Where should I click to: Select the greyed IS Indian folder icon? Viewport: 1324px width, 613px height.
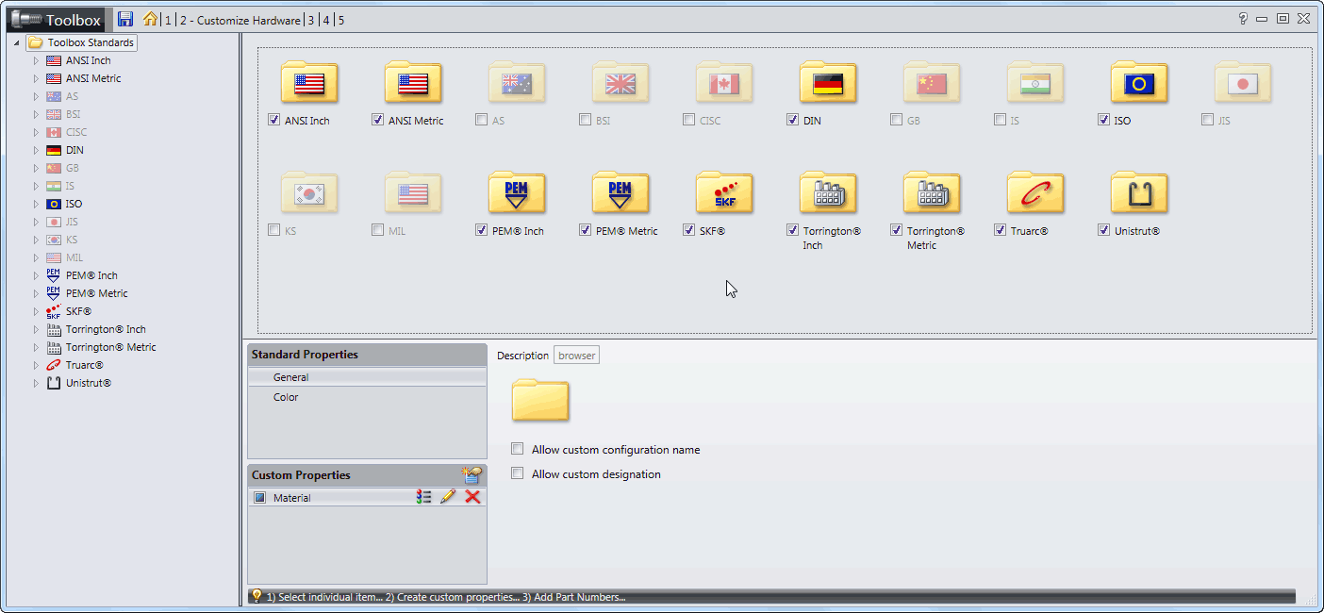coord(1035,83)
